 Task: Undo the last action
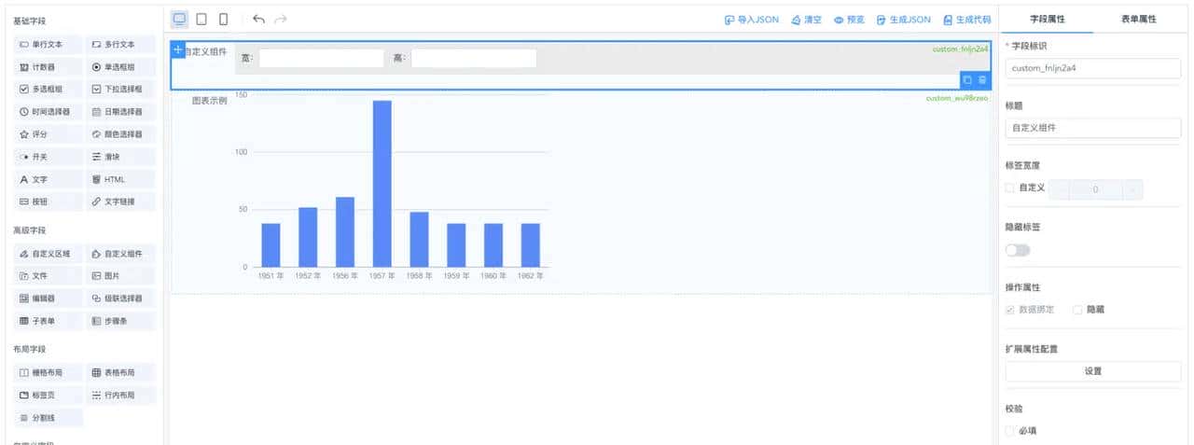pos(259,19)
